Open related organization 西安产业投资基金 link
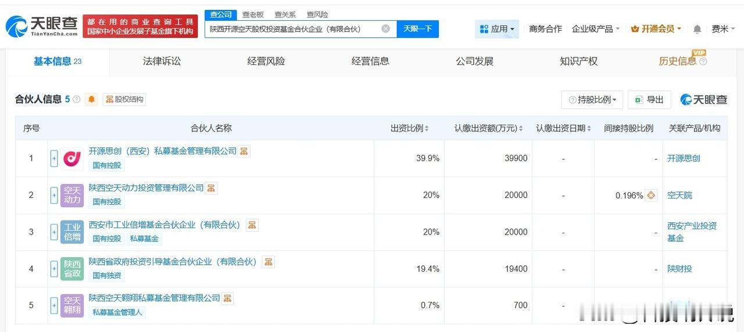This screenshot has height=332, width=744. coord(692,232)
